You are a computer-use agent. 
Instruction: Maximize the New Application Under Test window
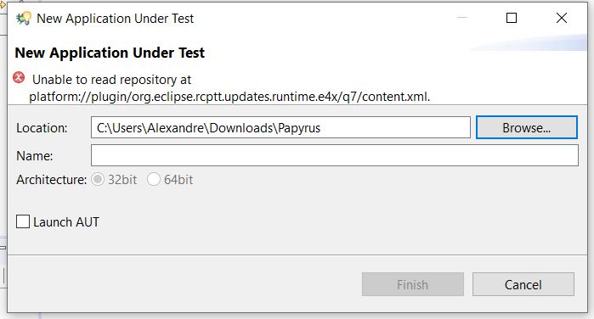point(512,18)
